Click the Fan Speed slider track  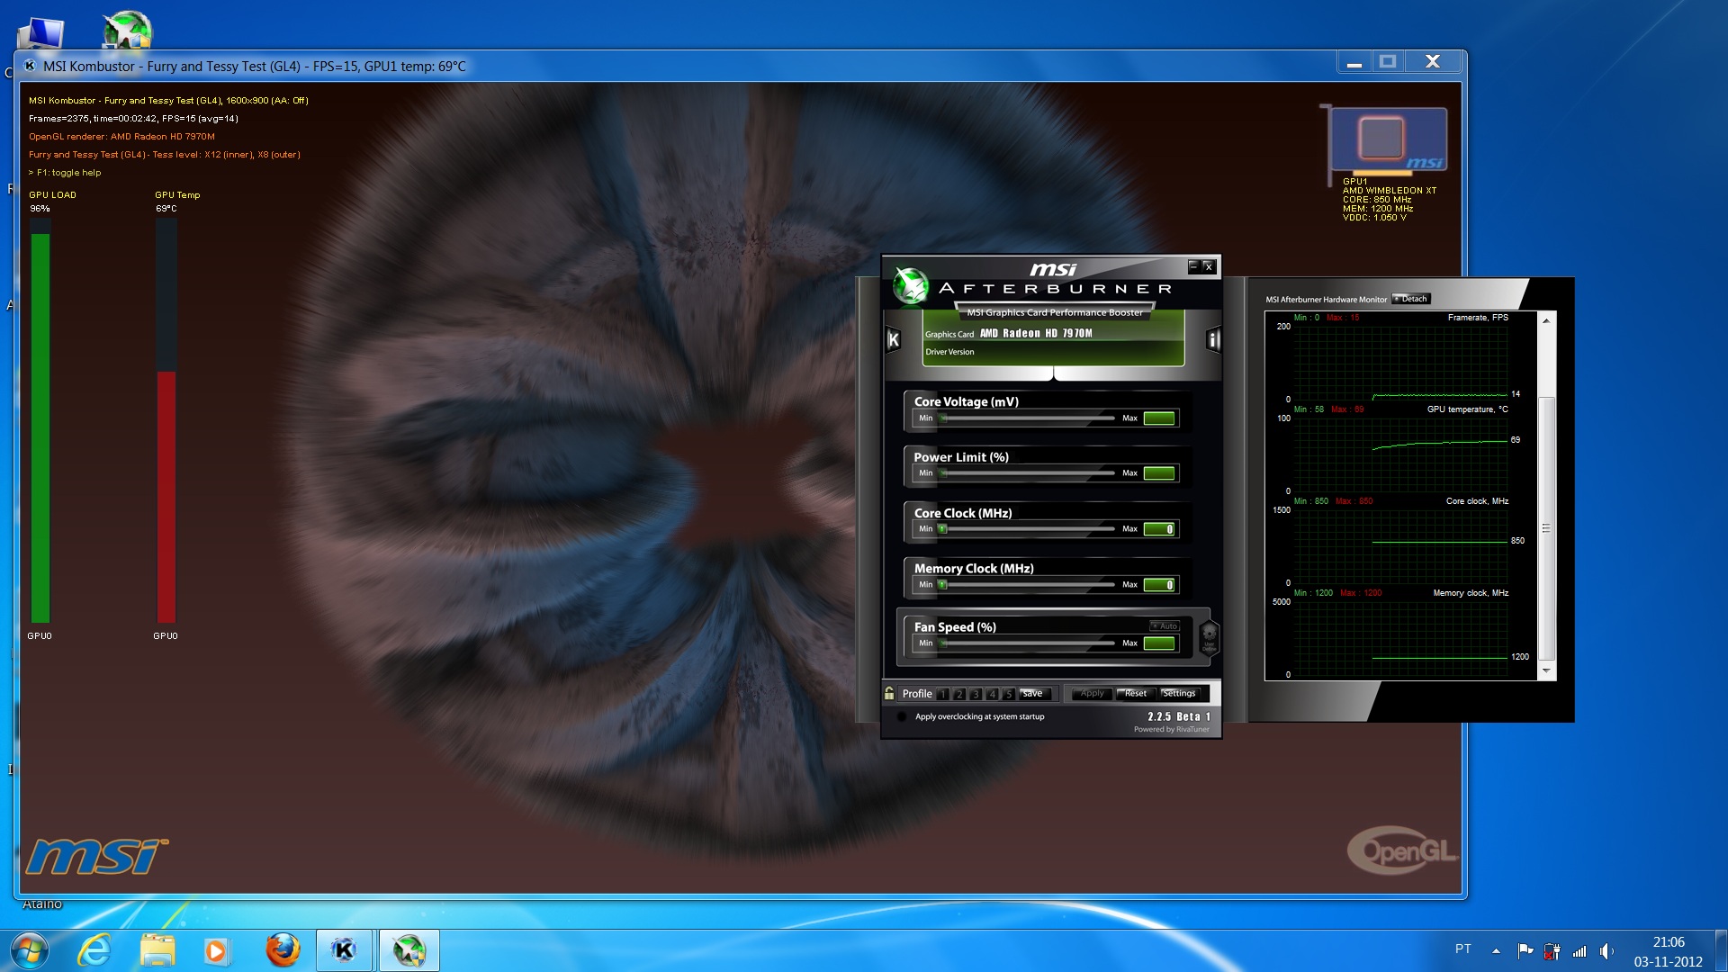click(1027, 643)
